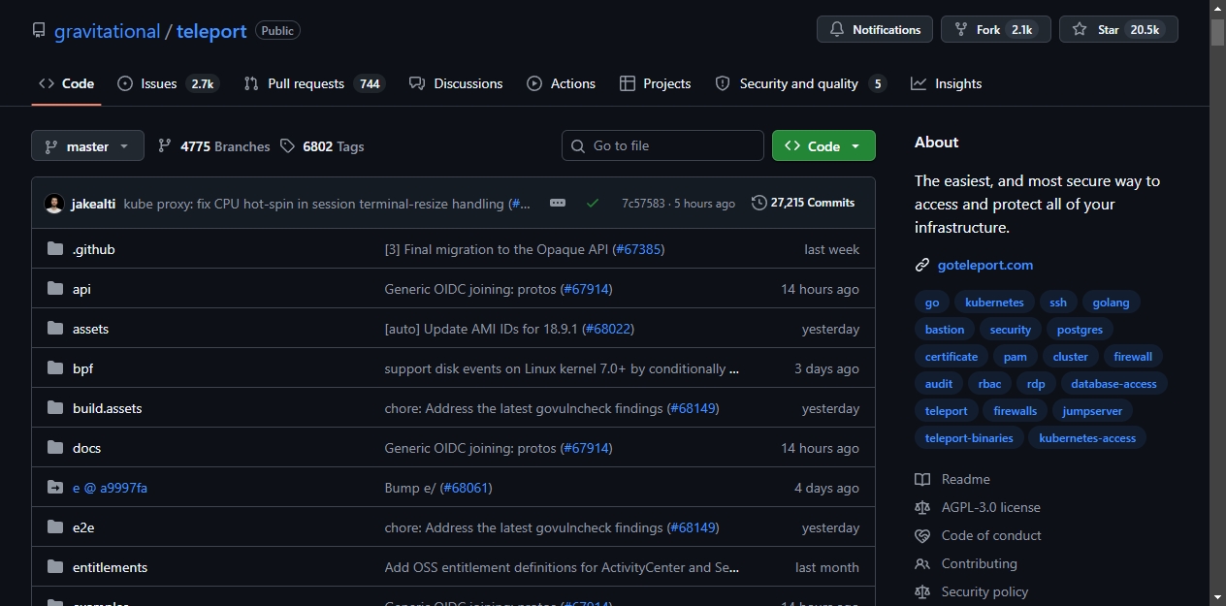Open commit hash 7c57583

click(x=643, y=204)
